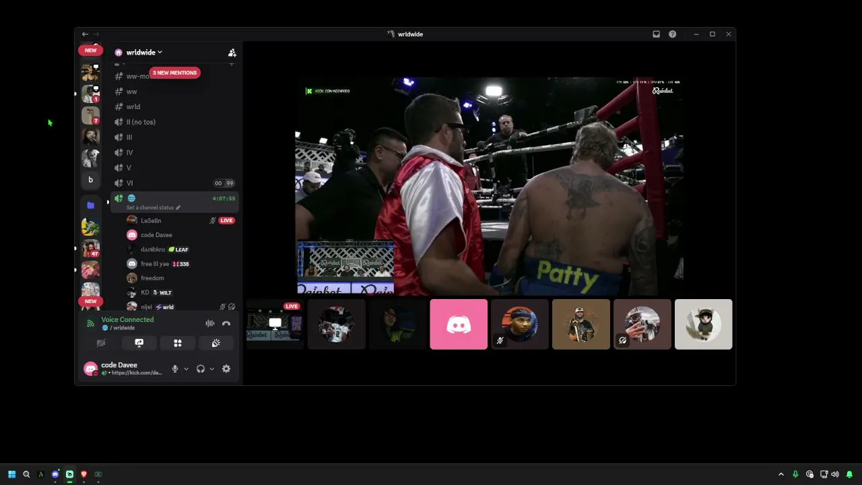Screen dimensions: 862x485
Task: Open Windows Start menu
Action: click(x=11, y=474)
